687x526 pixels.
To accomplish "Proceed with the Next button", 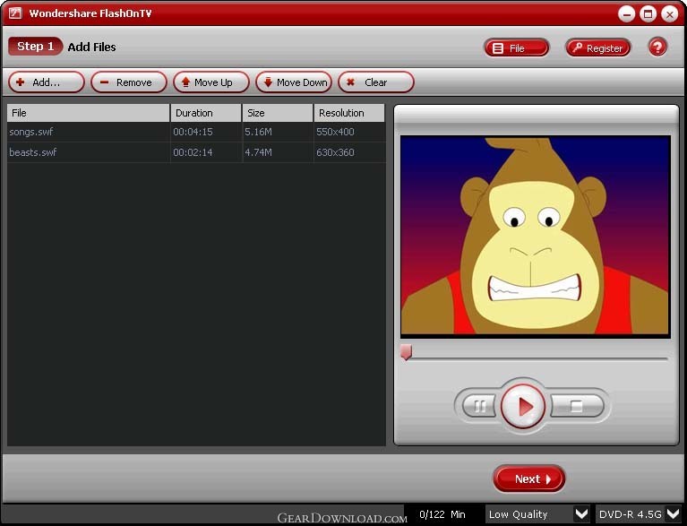I will [528, 479].
